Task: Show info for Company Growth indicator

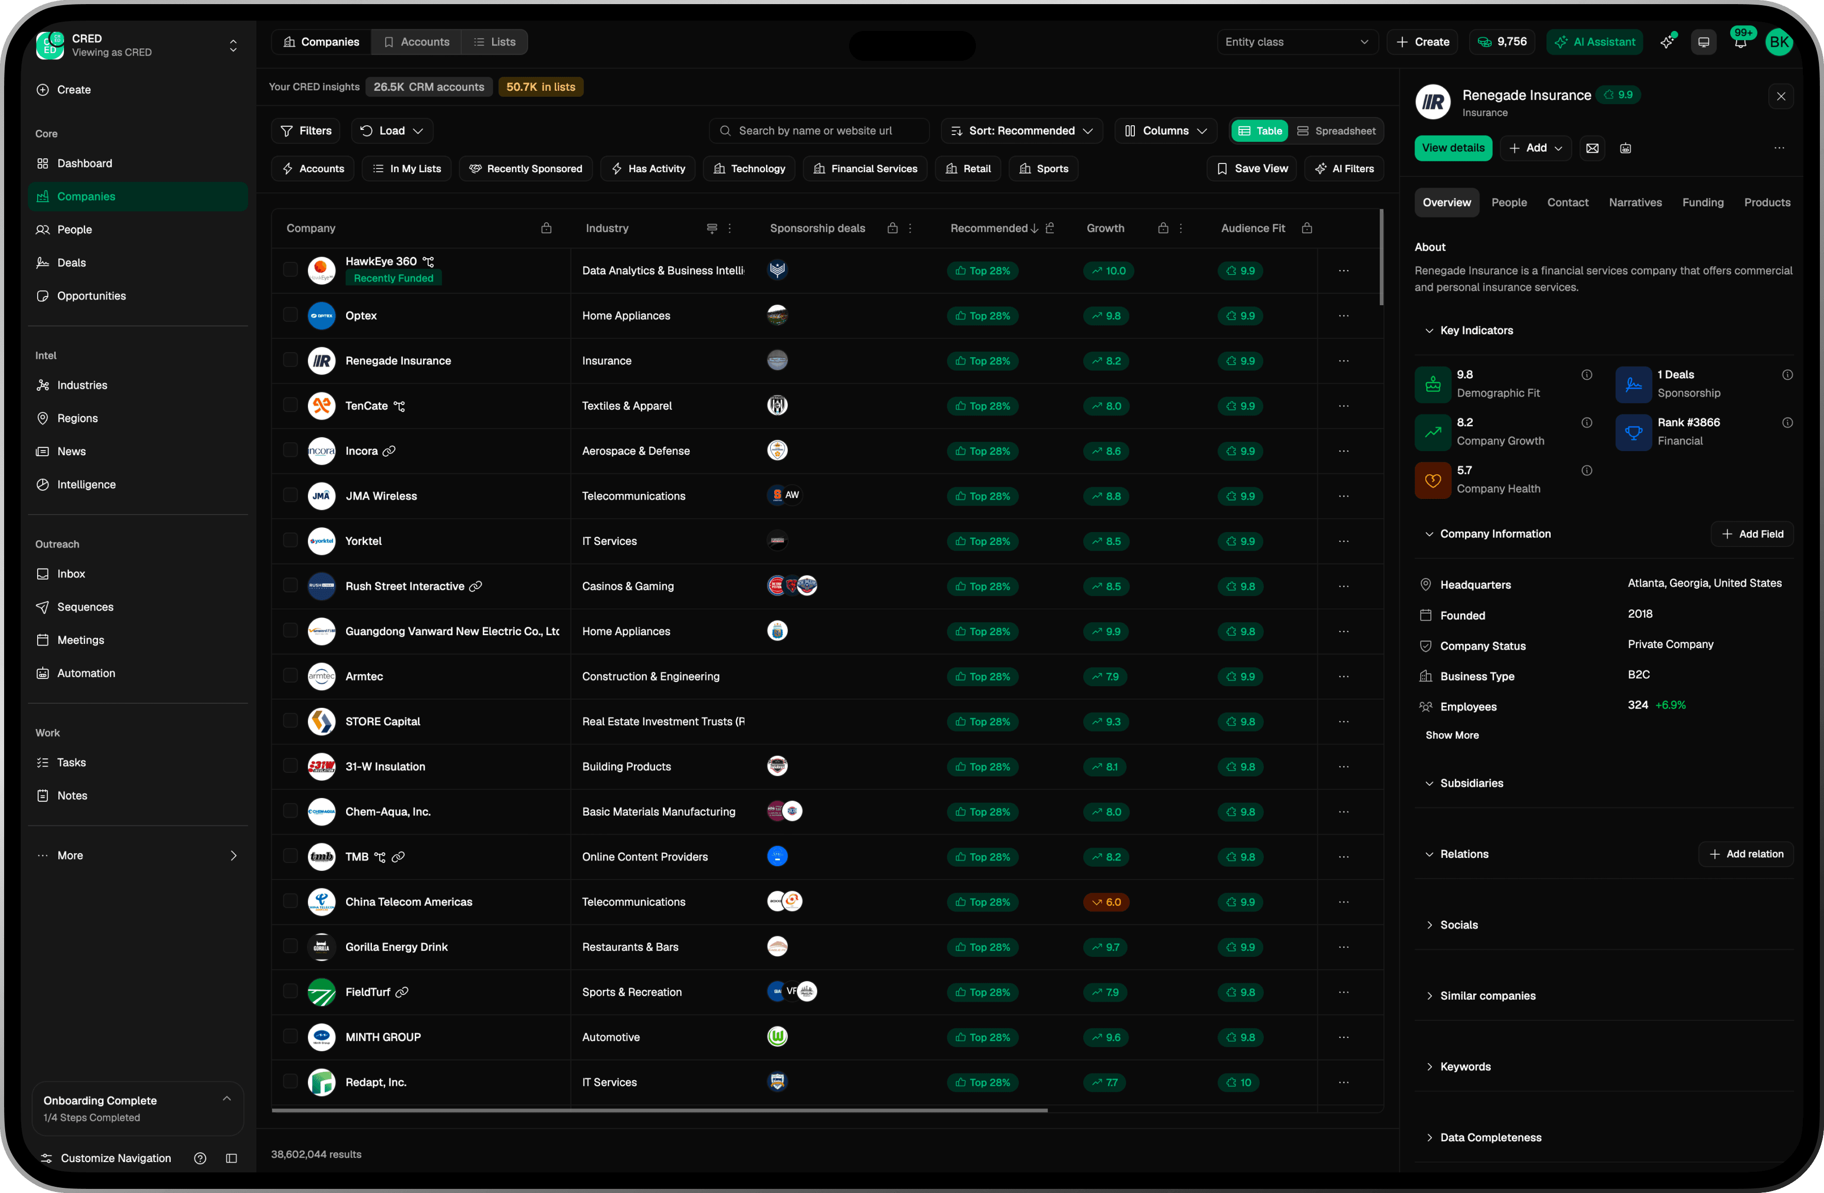Action: pyautogui.click(x=1587, y=423)
